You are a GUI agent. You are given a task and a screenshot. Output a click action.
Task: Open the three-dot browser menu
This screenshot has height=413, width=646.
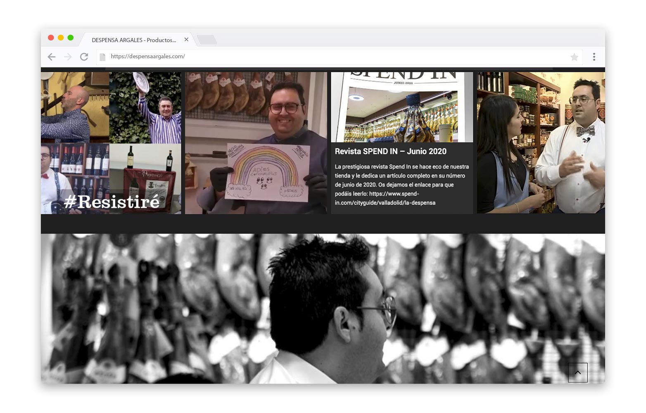point(594,57)
